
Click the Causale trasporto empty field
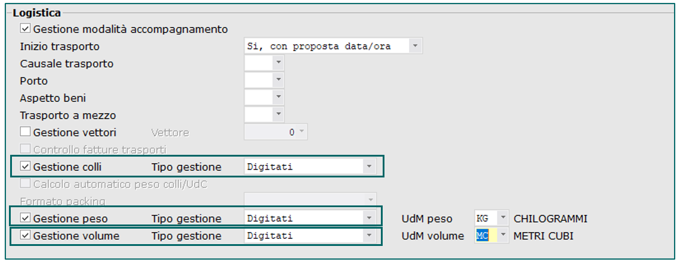[x=259, y=63]
